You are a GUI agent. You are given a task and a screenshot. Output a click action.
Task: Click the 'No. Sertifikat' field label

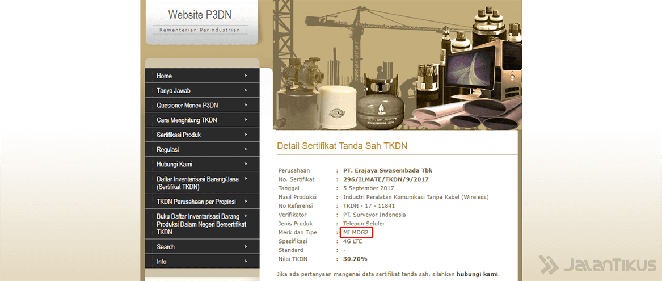point(296,179)
